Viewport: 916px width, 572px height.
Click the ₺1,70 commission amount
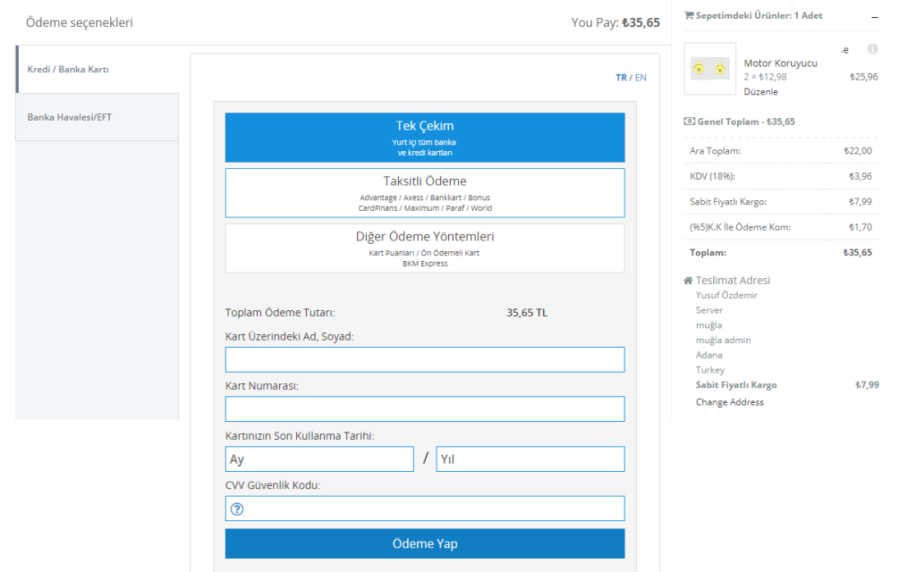(860, 227)
